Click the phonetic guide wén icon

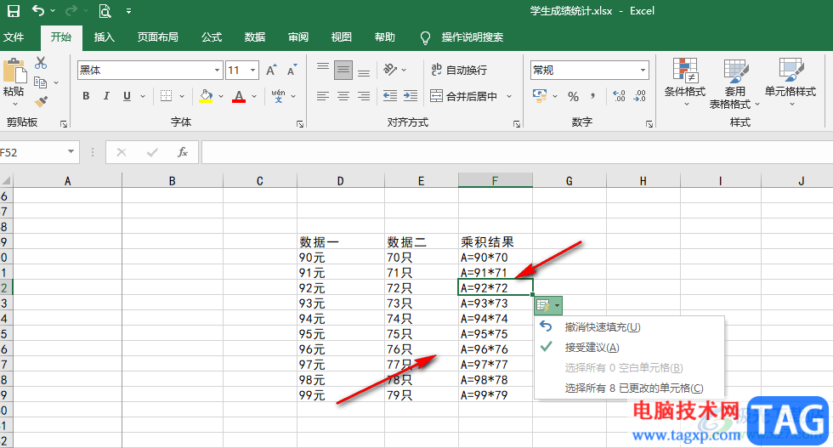(278, 96)
